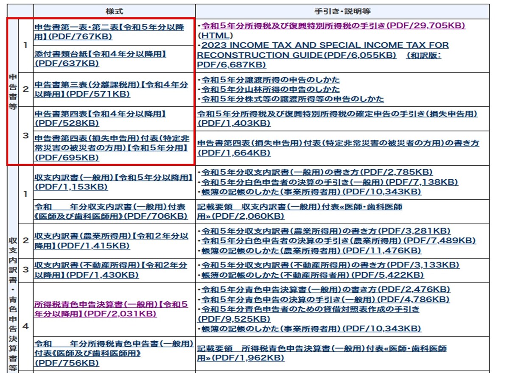Viewport: 509px width, 373px height.
Task: Open 記載要領 収支内訳書(一般用)付表(PDF/2,060KB) link
Action: [x=300, y=211]
